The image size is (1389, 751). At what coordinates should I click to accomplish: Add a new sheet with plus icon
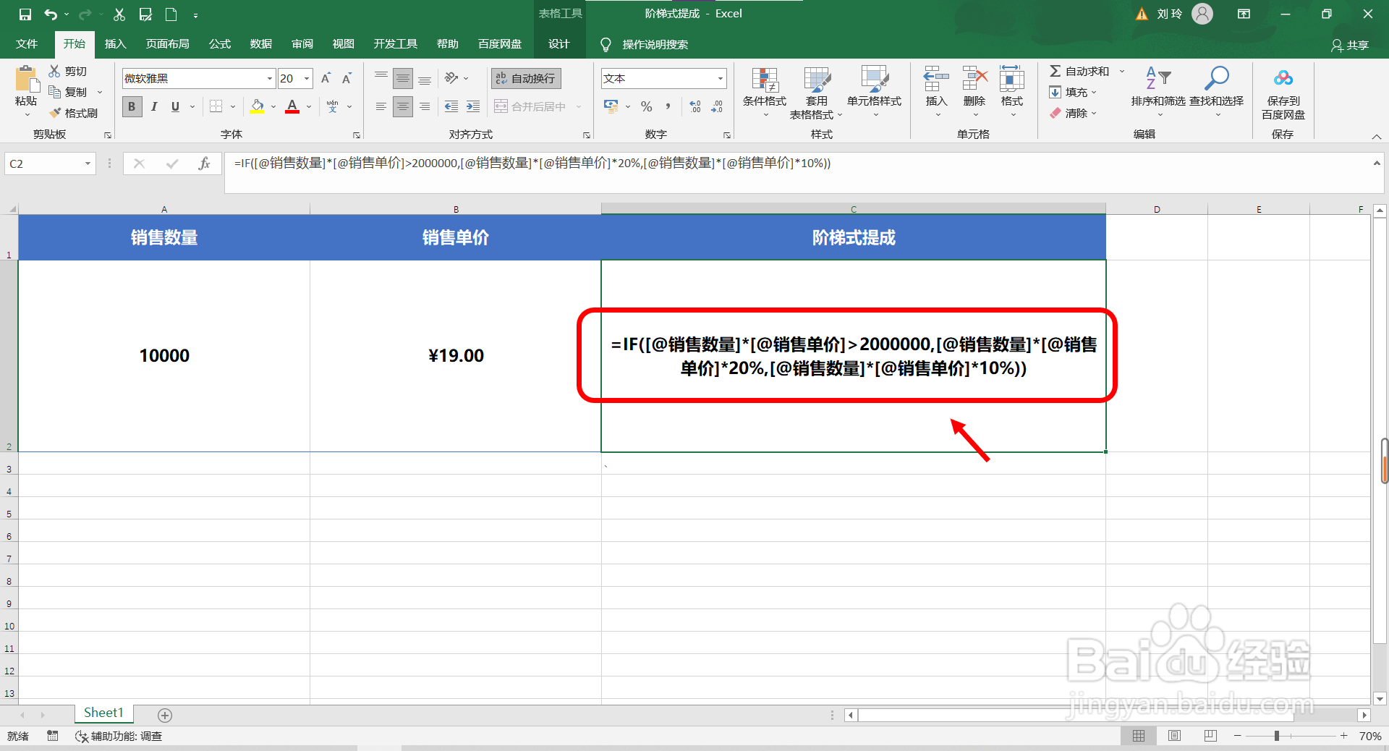[x=165, y=715]
